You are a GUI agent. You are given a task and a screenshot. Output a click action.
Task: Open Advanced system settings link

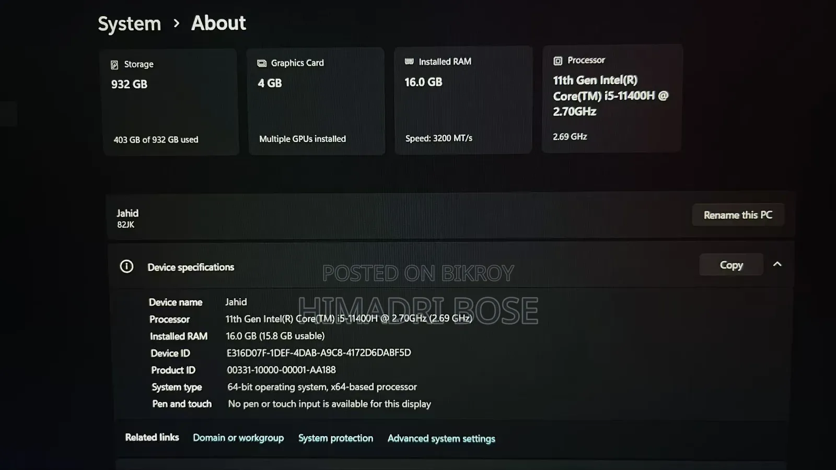click(441, 439)
